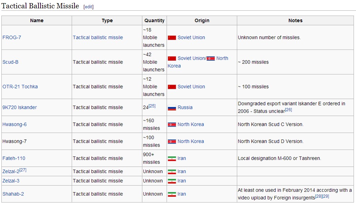This screenshot has width=356, height=206.
Task: Click the Tactical Ballistic Missile section heading
Action: point(40,6)
